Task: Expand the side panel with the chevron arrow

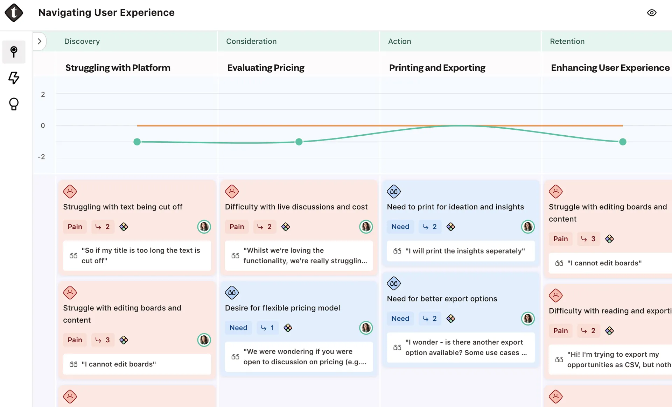Action: coord(40,41)
